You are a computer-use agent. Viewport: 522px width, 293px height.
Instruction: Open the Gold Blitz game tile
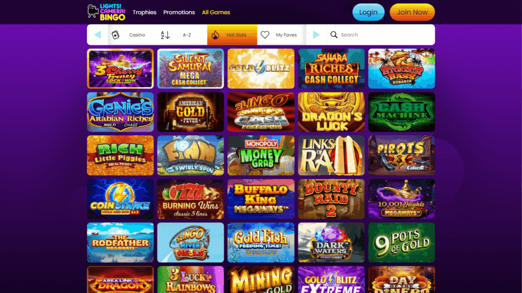click(x=261, y=69)
